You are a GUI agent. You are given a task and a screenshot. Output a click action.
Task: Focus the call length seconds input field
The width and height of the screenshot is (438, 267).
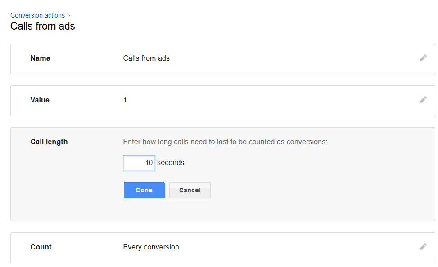tap(139, 163)
